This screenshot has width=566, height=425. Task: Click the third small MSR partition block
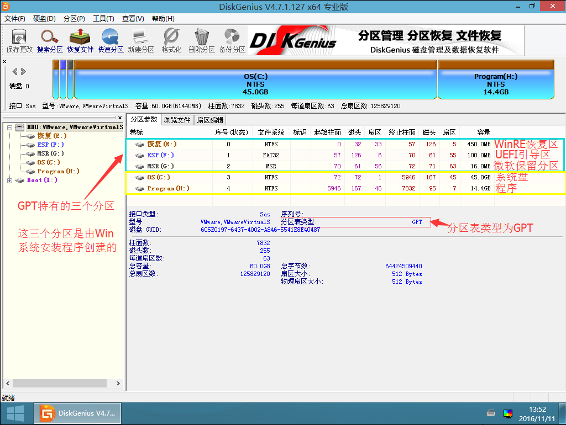tap(70, 79)
